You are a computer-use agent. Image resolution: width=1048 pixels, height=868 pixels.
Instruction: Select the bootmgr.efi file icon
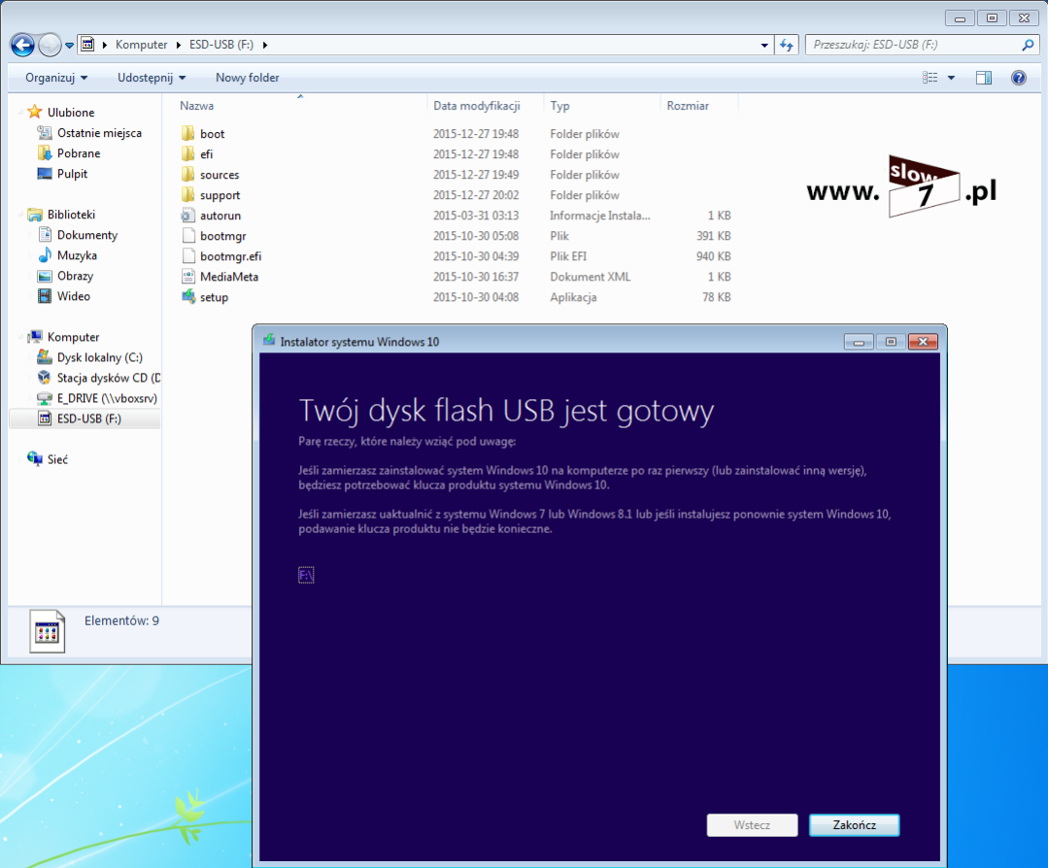pos(187,256)
